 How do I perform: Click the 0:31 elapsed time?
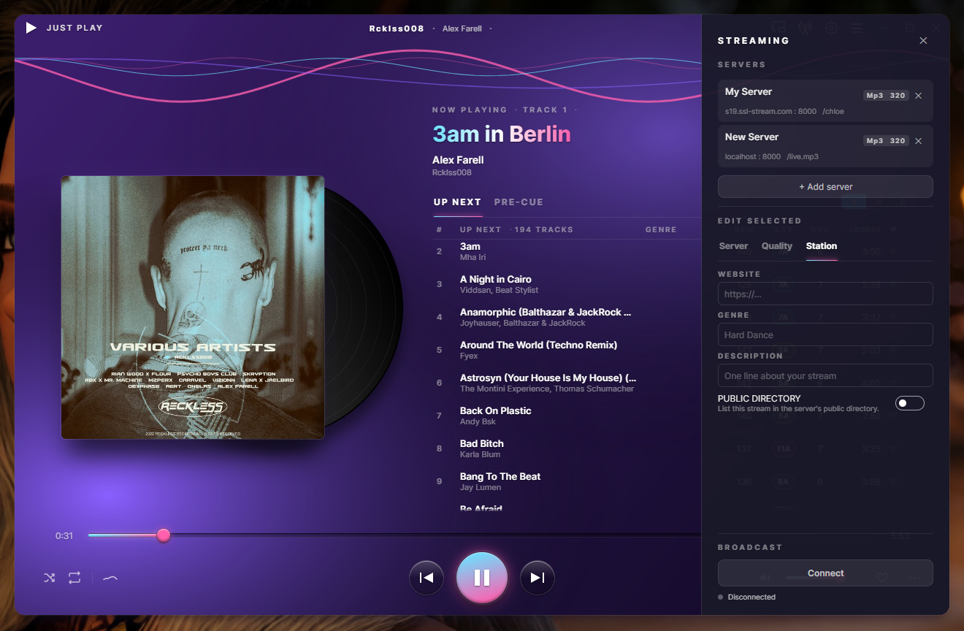(64, 536)
